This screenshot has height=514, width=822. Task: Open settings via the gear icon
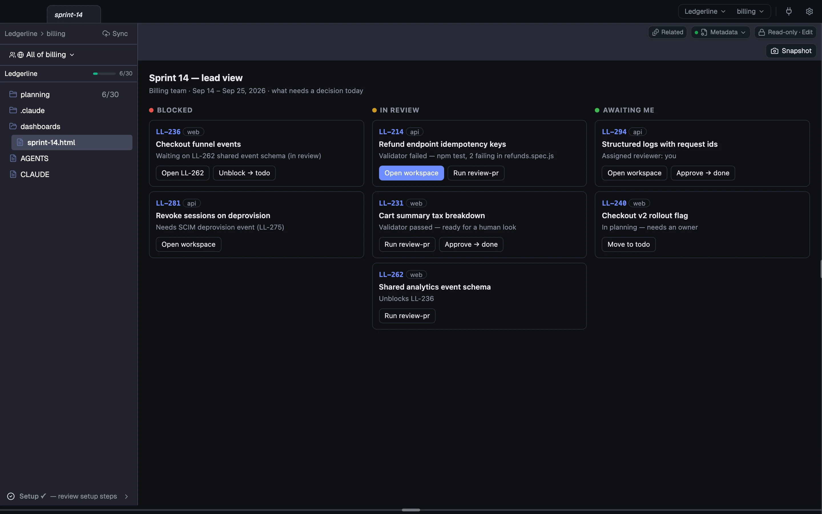pos(809,11)
